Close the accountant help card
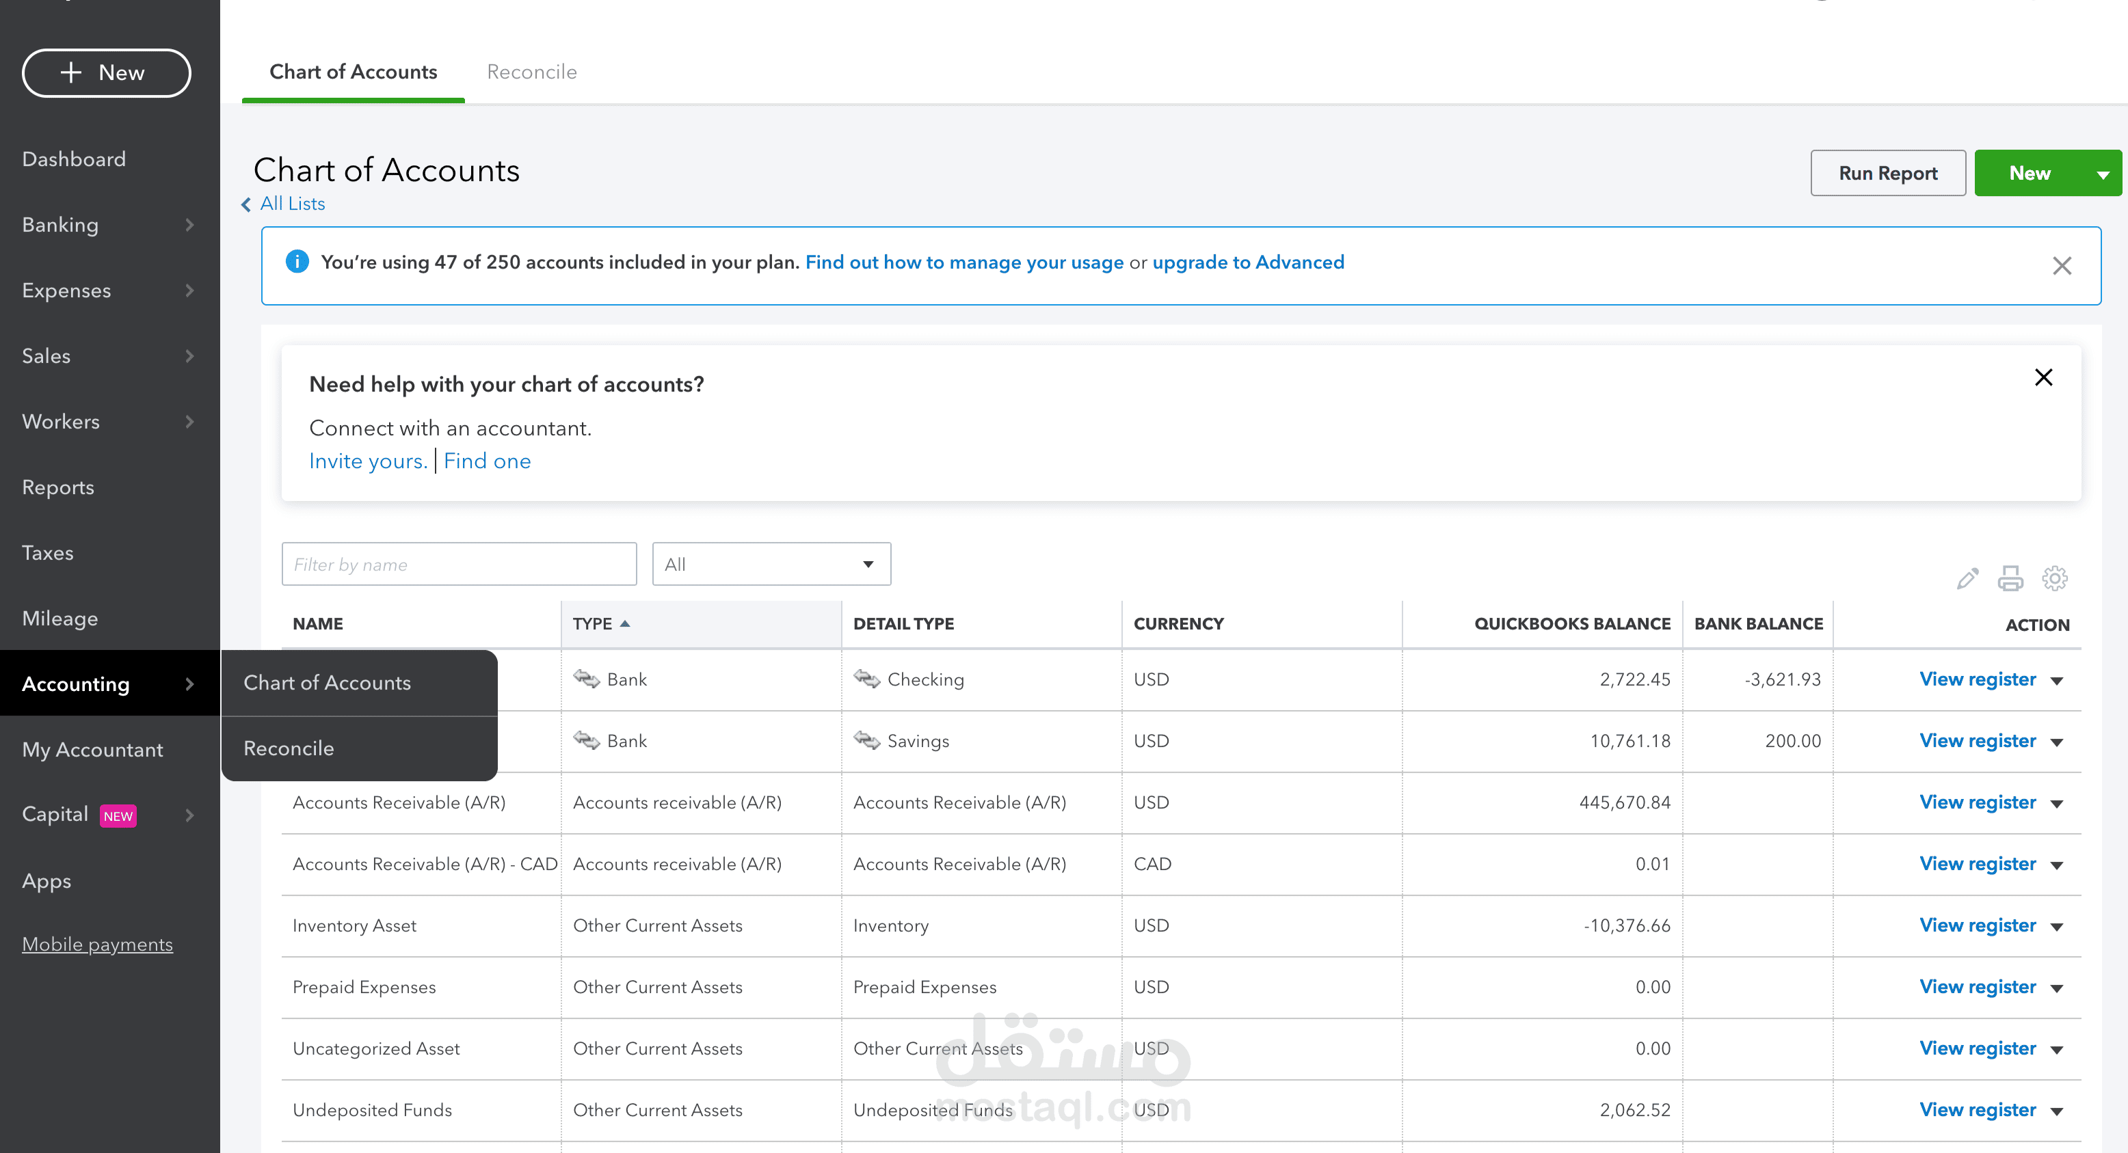 click(2044, 377)
